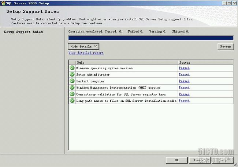Select the 'Minimum operating system version' rule text

coord(104,68)
